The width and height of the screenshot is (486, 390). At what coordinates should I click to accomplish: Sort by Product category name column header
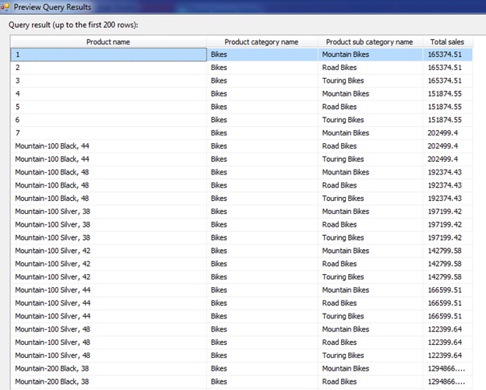pyautogui.click(x=262, y=42)
